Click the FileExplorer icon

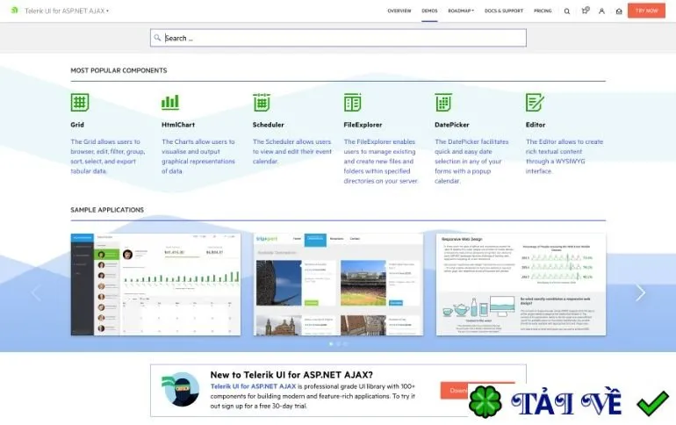point(353,103)
